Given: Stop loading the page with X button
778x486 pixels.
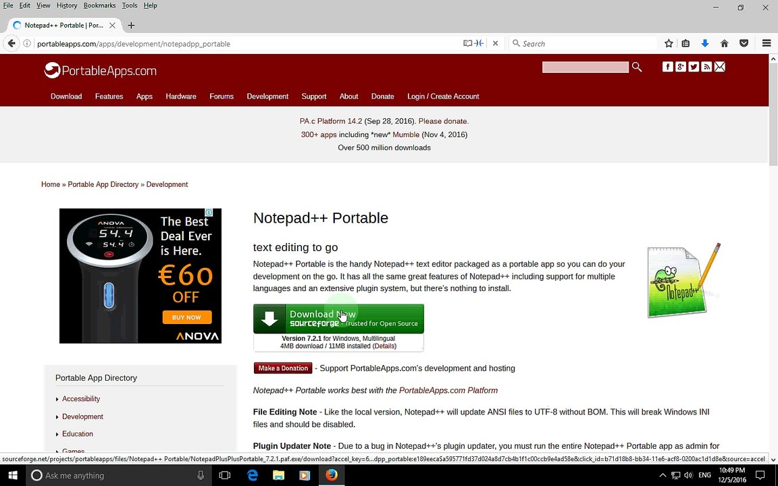Looking at the screenshot, I should [x=495, y=44].
